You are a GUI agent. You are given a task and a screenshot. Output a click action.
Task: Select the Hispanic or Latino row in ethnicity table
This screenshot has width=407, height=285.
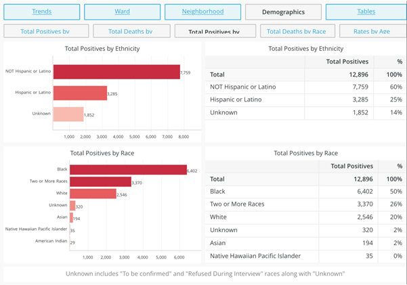pos(305,99)
